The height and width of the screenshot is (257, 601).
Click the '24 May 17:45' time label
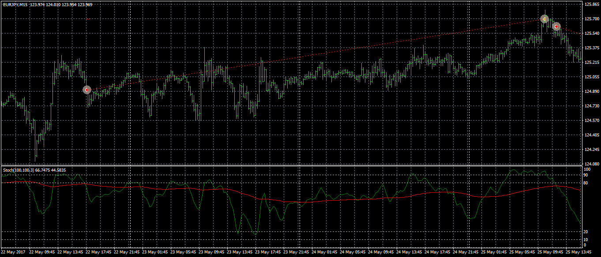pyautogui.click(x=438, y=253)
